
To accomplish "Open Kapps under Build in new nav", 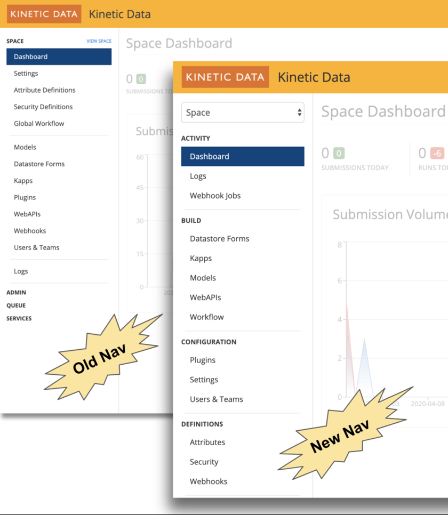I will pyautogui.click(x=201, y=258).
